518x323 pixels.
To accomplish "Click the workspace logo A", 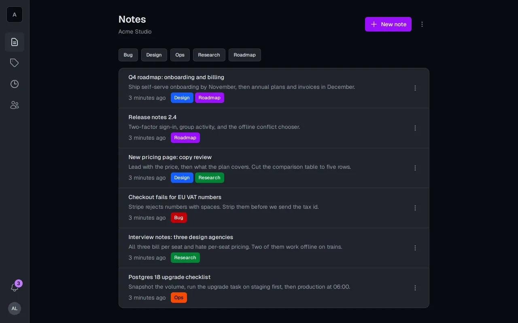I will pyautogui.click(x=15, y=15).
